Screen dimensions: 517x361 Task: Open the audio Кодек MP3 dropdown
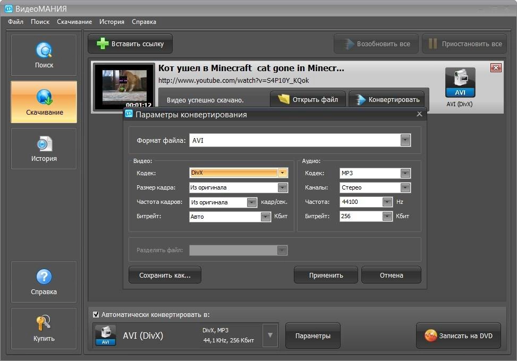(405, 173)
